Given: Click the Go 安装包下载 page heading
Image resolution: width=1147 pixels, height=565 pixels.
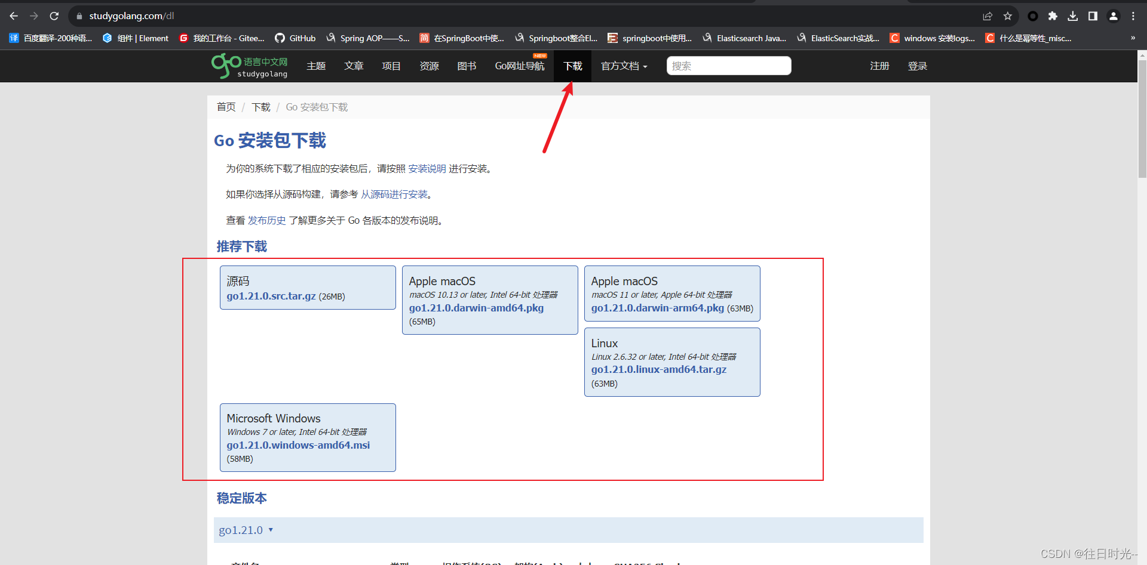Looking at the screenshot, I should [270, 141].
